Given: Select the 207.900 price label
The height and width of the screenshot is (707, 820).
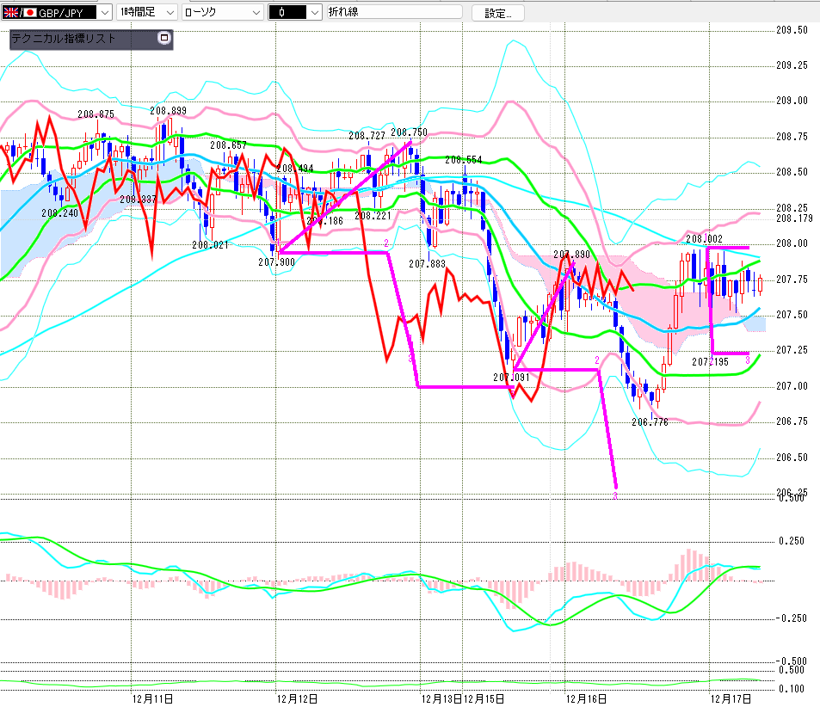Looking at the screenshot, I should pos(277,261).
